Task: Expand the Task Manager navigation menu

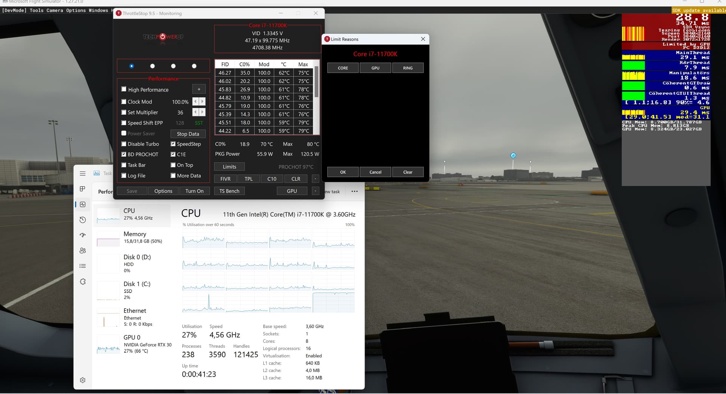Action: coord(82,174)
